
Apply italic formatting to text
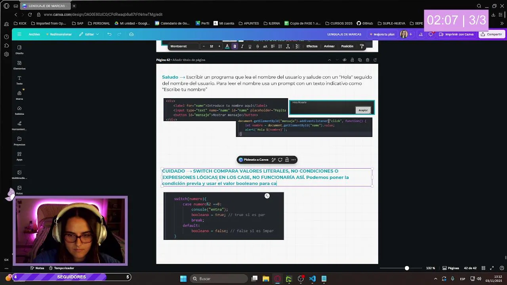(242, 46)
